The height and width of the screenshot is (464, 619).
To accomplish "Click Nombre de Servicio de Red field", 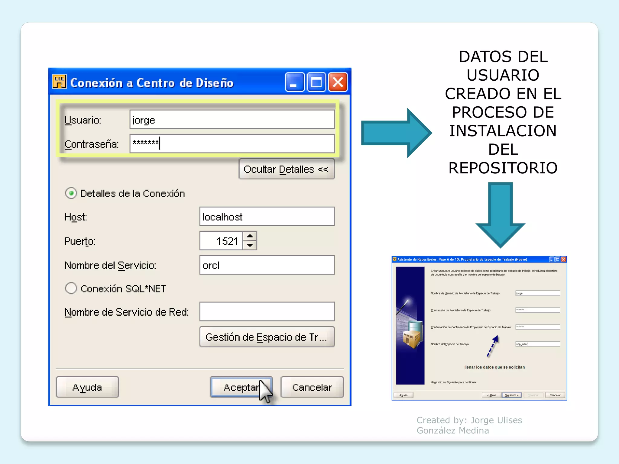I will tap(267, 311).
